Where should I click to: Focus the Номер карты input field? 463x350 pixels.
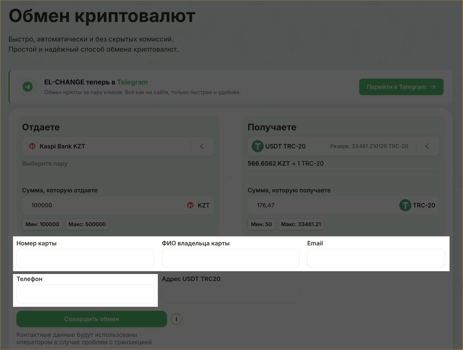pyautogui.click(x=85, y=258)
